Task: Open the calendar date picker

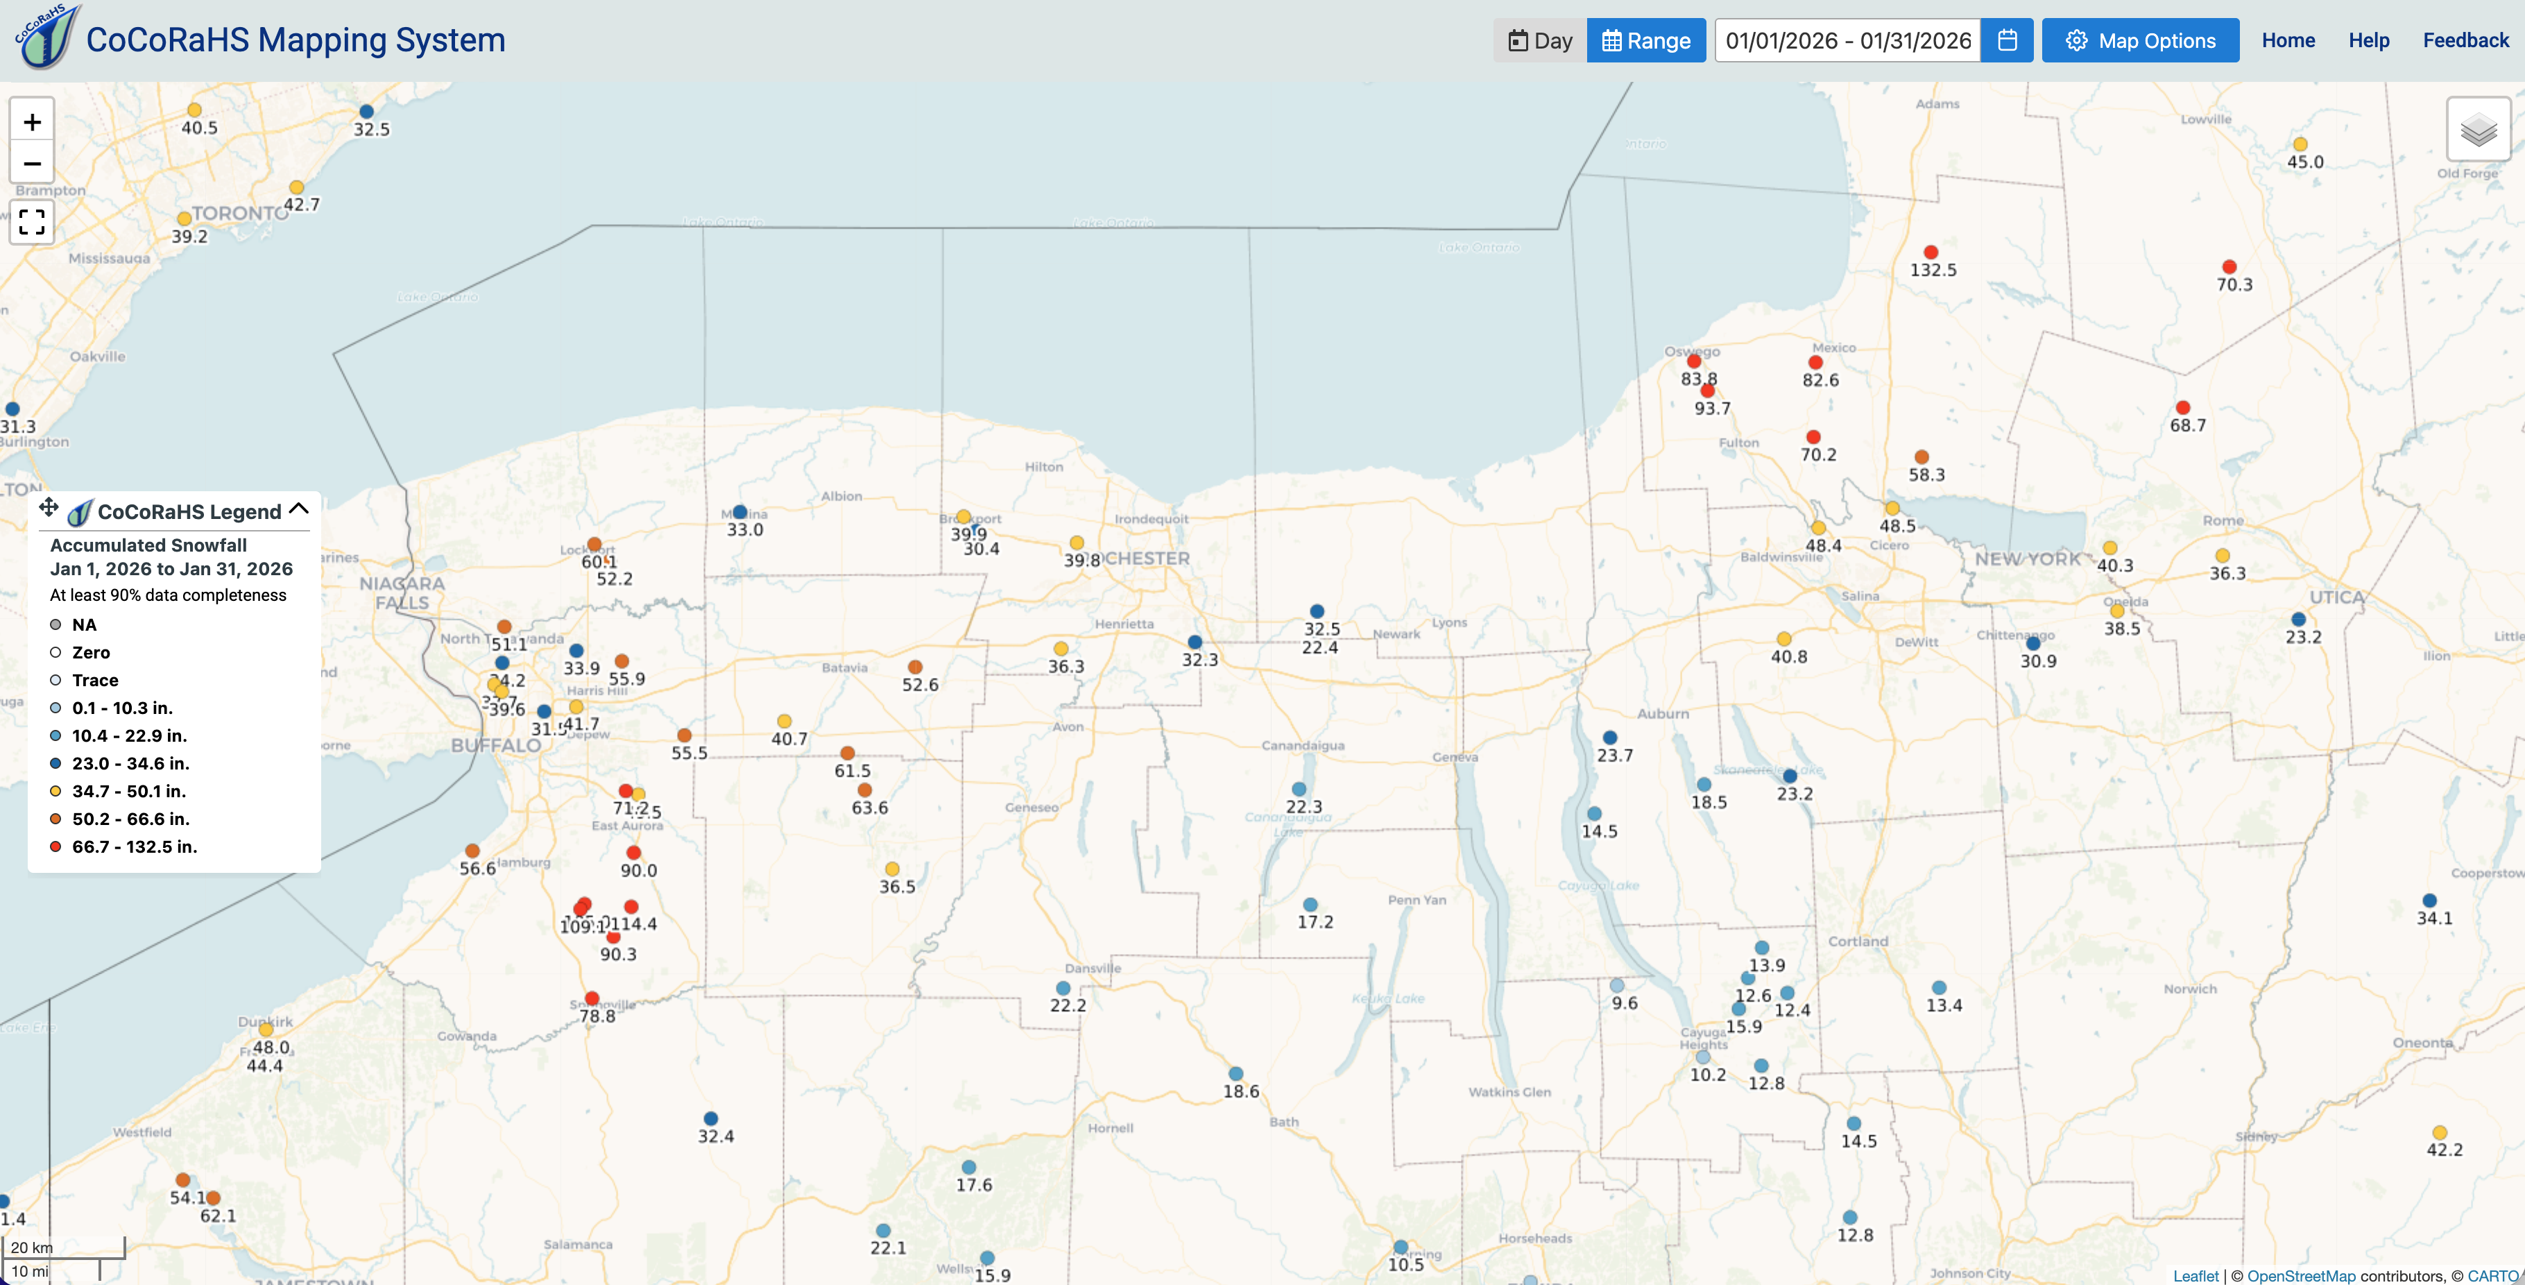Action: tap(2008, 40)
